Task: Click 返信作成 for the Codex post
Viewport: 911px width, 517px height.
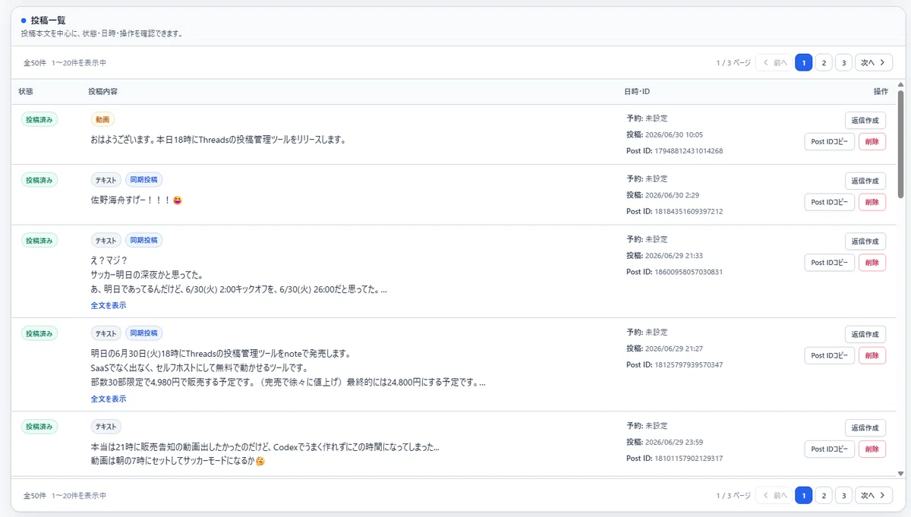Action: [x=865, y=427]
